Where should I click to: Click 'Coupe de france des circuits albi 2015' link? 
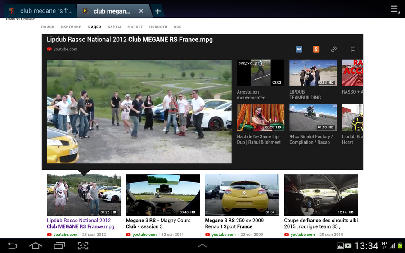(321, 224)
